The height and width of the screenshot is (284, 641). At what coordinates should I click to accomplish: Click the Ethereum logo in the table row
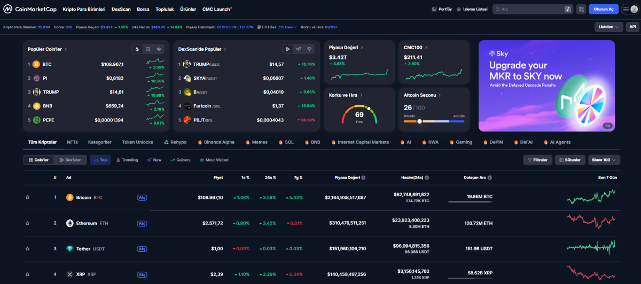point(69,223)
